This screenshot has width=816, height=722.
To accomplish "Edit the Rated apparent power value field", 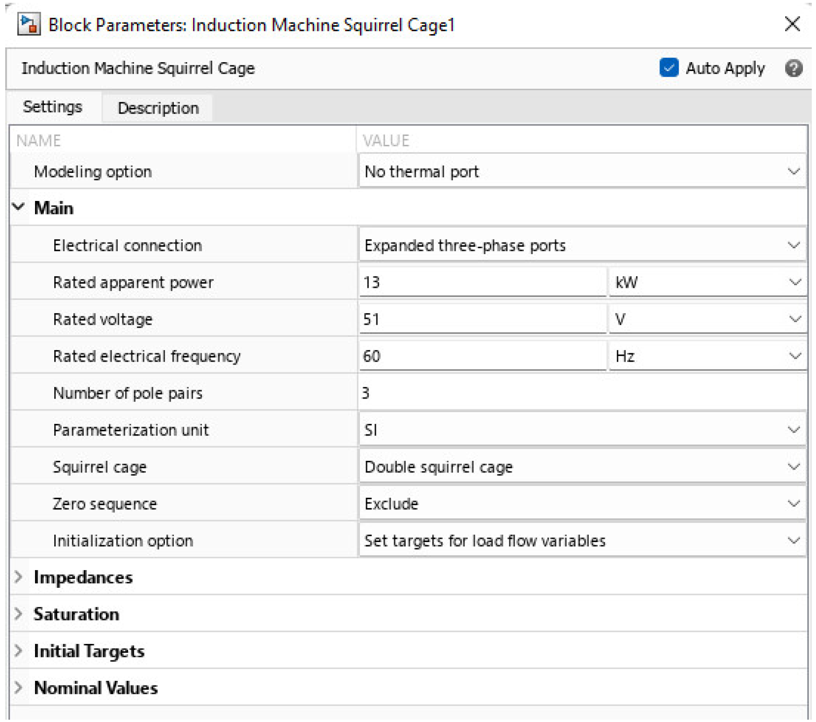I will (x=482, y=282).
